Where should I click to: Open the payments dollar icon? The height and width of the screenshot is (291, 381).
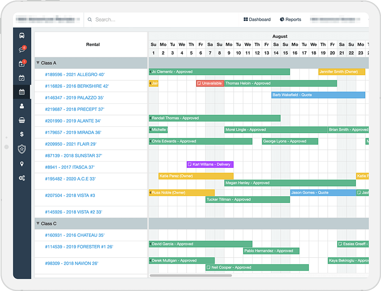tap(22, 135)
